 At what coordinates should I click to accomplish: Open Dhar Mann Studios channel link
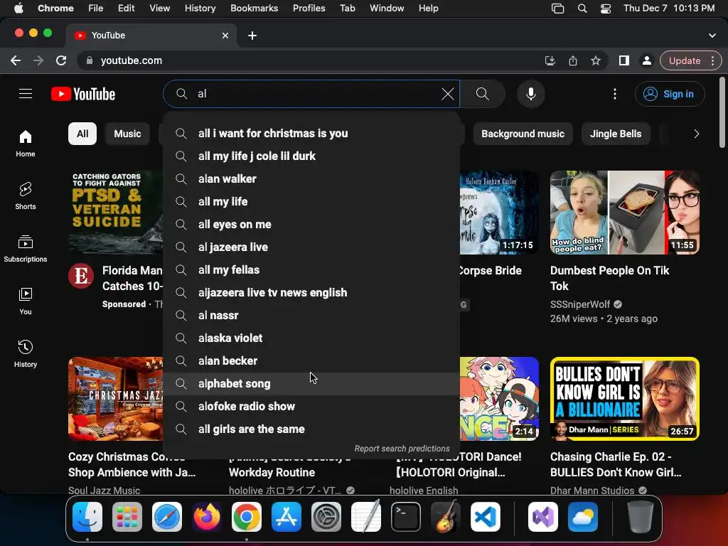[592, 491]
